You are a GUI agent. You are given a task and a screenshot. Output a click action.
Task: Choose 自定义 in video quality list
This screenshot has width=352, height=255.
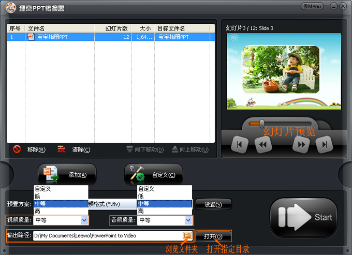(x=61, y=189)
